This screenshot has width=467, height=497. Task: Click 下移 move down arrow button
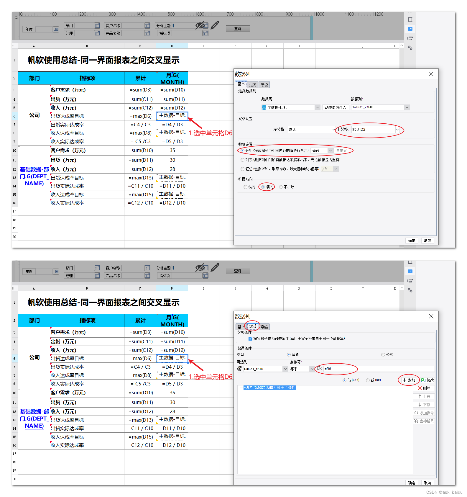424,405
